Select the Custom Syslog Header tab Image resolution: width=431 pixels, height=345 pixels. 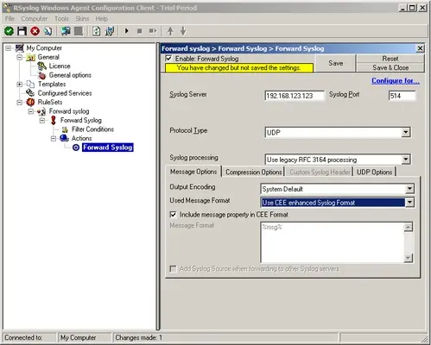click(320, 172)
